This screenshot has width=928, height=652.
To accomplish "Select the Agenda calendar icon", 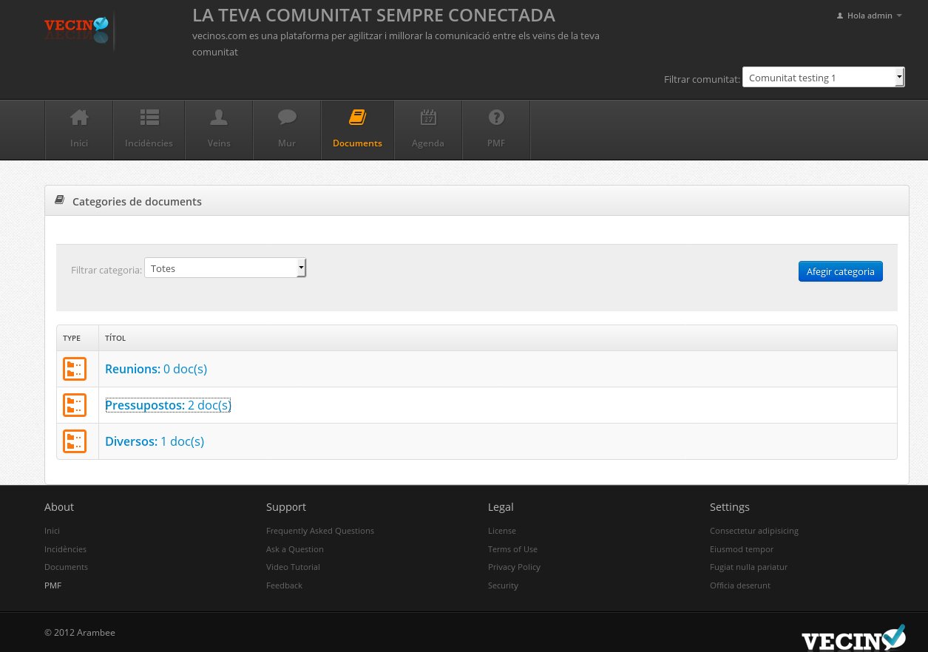I will pyautogui.click(x=428, y=118).
